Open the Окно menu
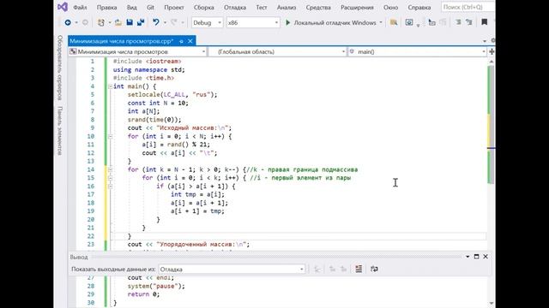This screenshot has height=308, width=549. 390,8
